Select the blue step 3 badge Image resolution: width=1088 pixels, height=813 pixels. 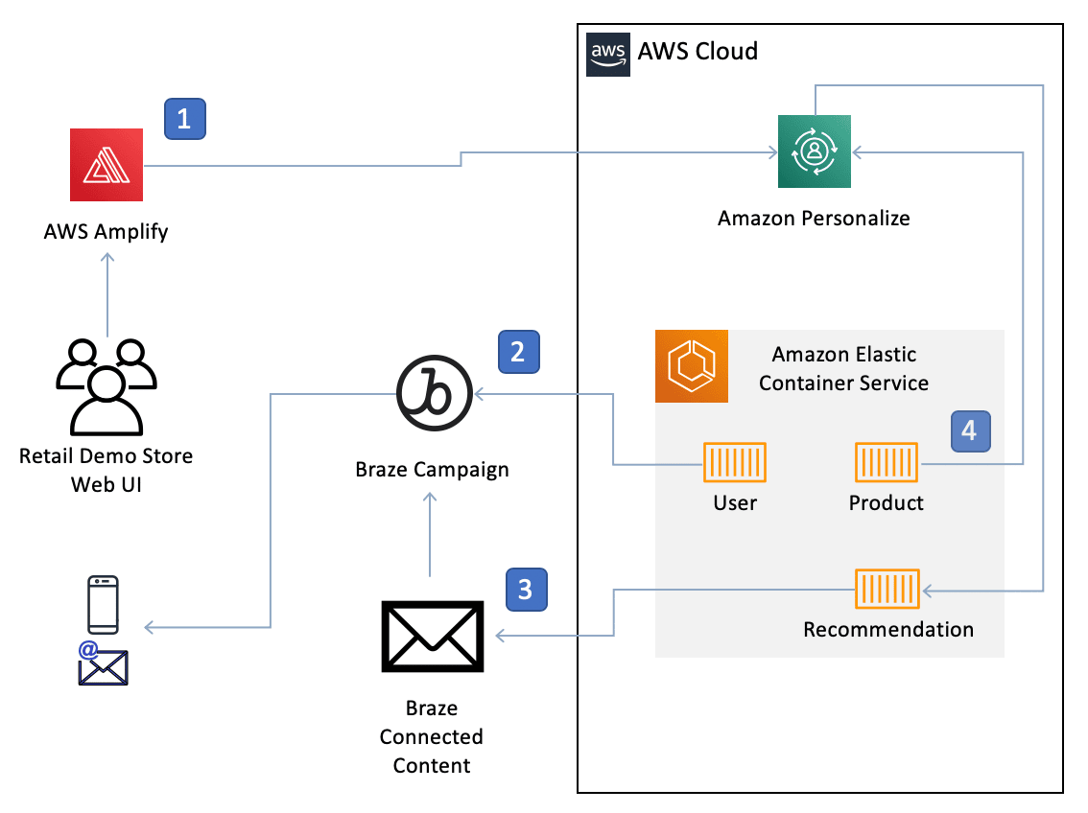click(526, 588)
